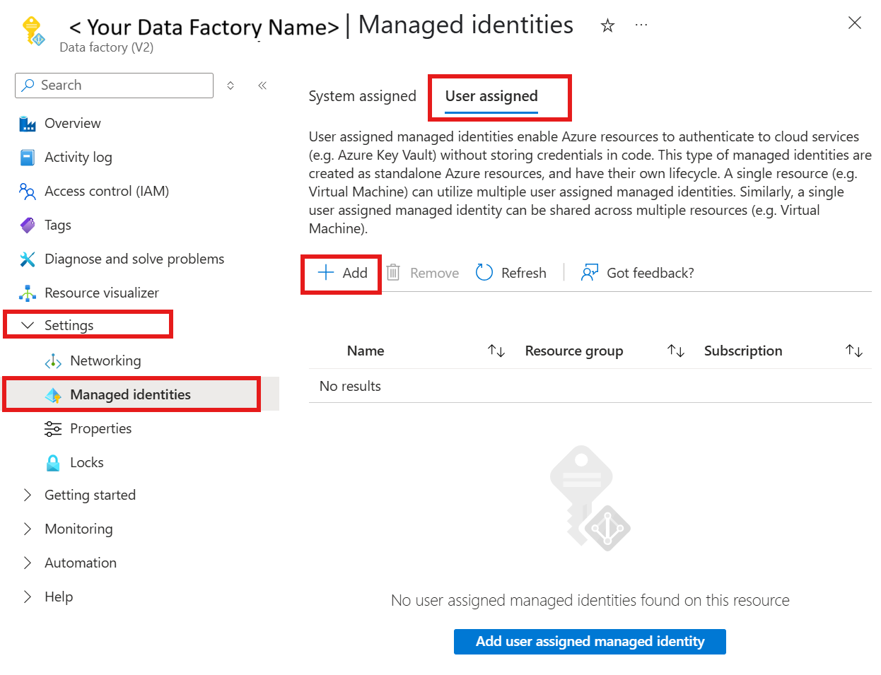Switch to the System assigned tab
Viewport: 881px width, 675px height.
tap(362, 96)
